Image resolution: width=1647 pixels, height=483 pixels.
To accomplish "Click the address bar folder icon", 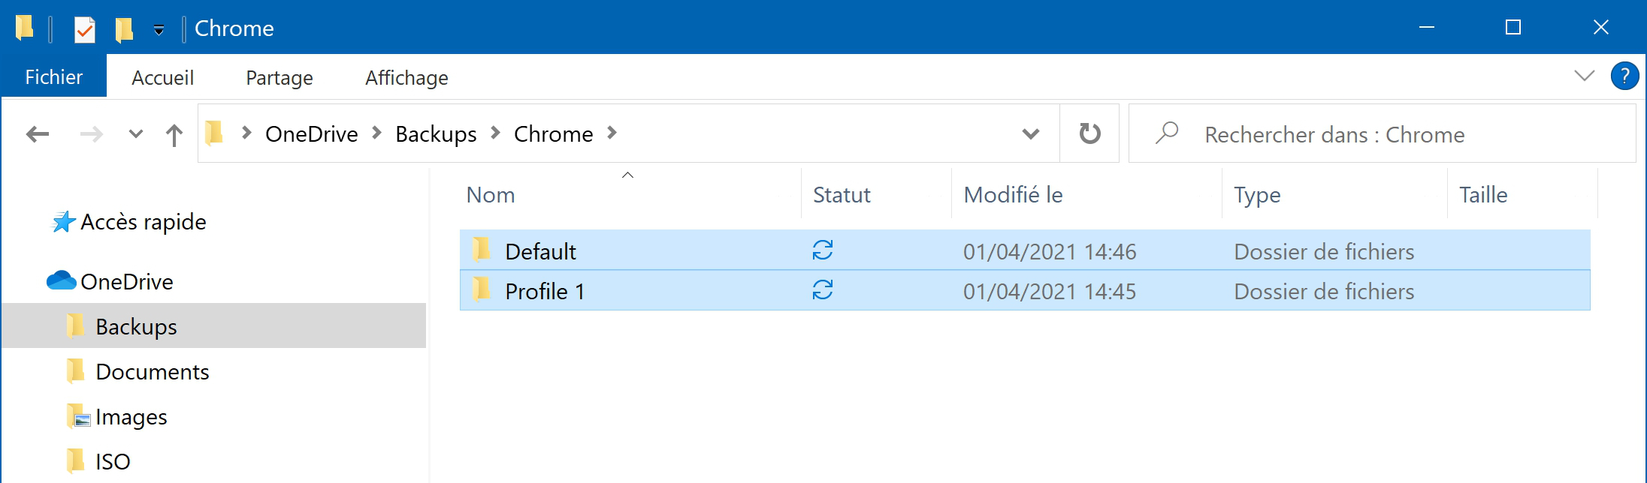I will [x=214, y=133].
